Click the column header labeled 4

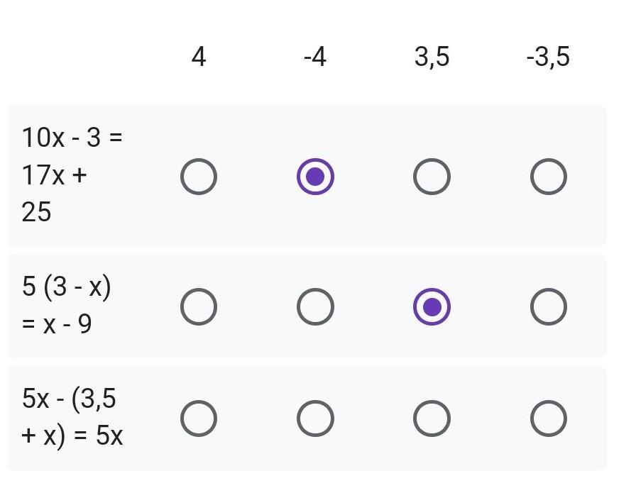tap(199, 57)
